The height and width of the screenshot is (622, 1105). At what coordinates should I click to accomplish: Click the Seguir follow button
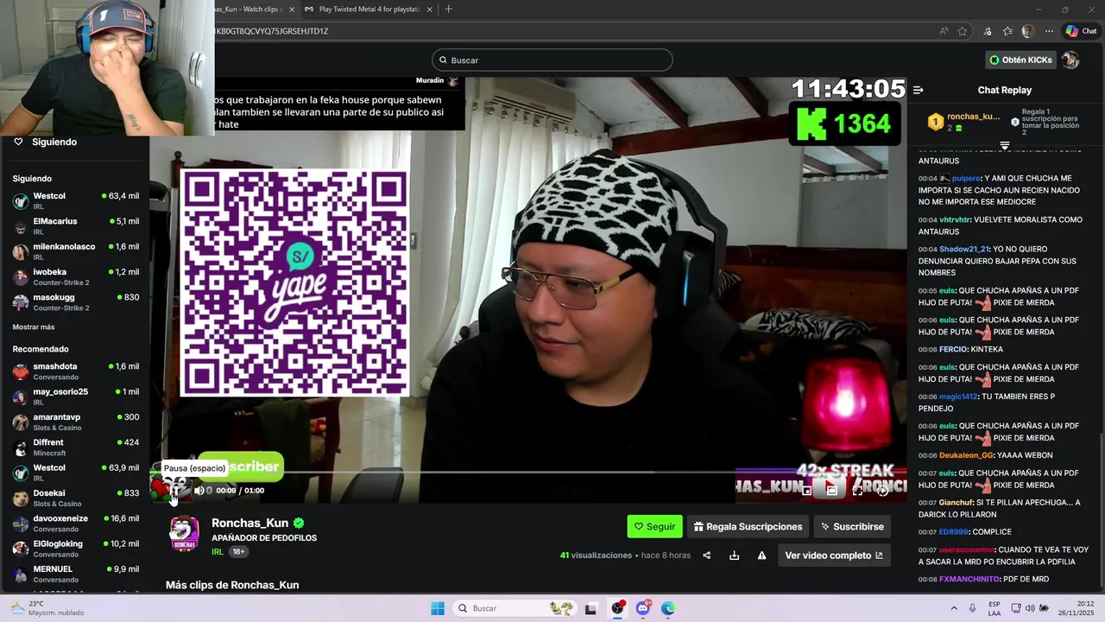[654, 526]
